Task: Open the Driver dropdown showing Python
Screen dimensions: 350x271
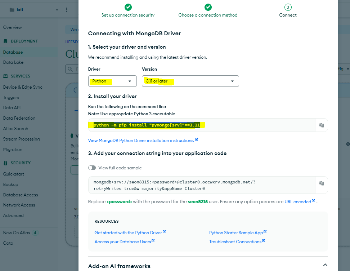Action: tap(112, 81)
